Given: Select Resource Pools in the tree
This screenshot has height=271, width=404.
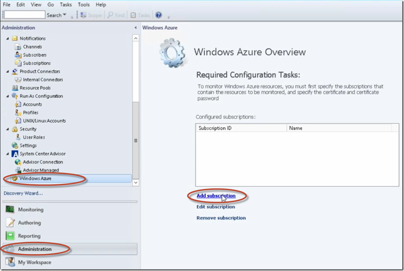Looking at the screenshot, I should point(35,88).
